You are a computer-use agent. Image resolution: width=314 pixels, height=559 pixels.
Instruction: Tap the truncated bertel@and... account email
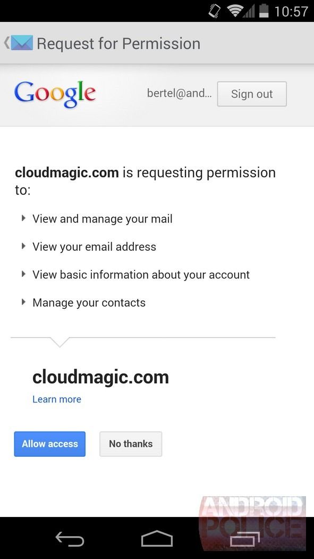[179, 93]
